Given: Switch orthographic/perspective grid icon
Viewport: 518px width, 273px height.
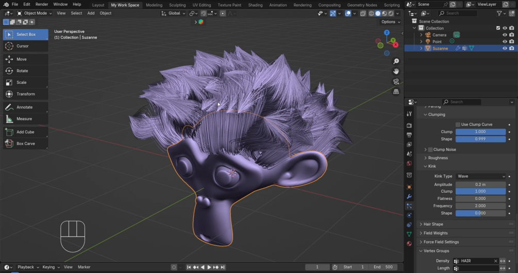Looking at the screenshot, I should (396, 92).
